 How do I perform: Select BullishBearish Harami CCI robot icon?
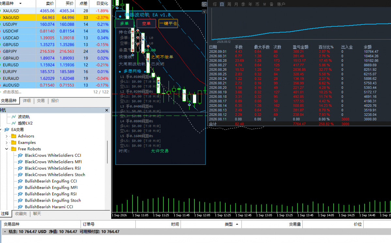[x=21, y=207]
